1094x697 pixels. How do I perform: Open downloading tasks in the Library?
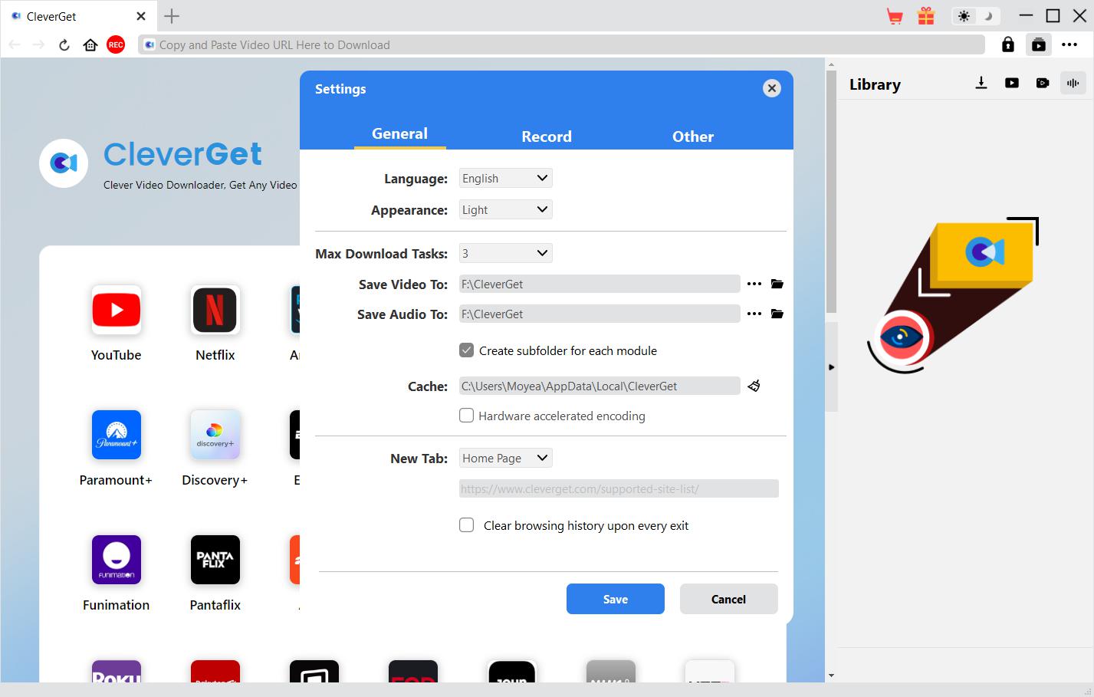(x=981, y=83)
